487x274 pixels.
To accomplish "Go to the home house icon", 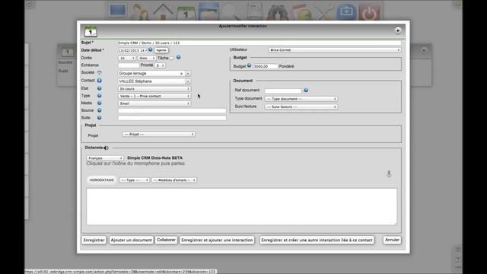I will [x=163, y=11].
